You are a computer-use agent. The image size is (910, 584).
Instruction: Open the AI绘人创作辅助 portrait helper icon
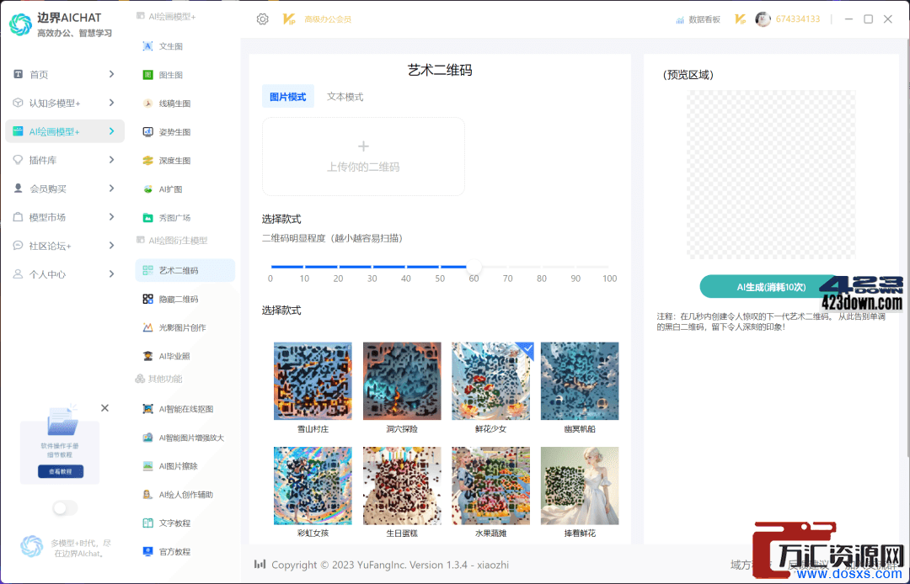pos(147,494)
